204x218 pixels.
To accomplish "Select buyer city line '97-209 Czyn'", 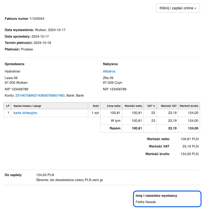I will [x=113, y=82].
